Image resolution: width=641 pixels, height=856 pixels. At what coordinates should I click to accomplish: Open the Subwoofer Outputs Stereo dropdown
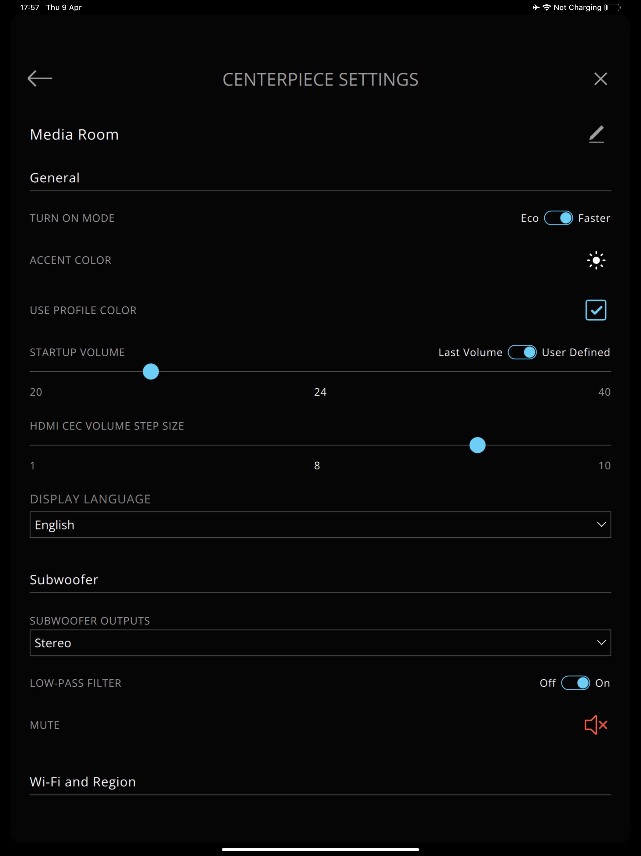pos(320,643)
